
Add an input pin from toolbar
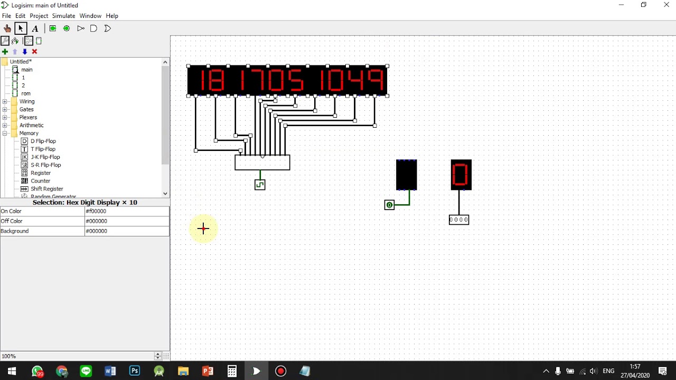click(53, 28)
